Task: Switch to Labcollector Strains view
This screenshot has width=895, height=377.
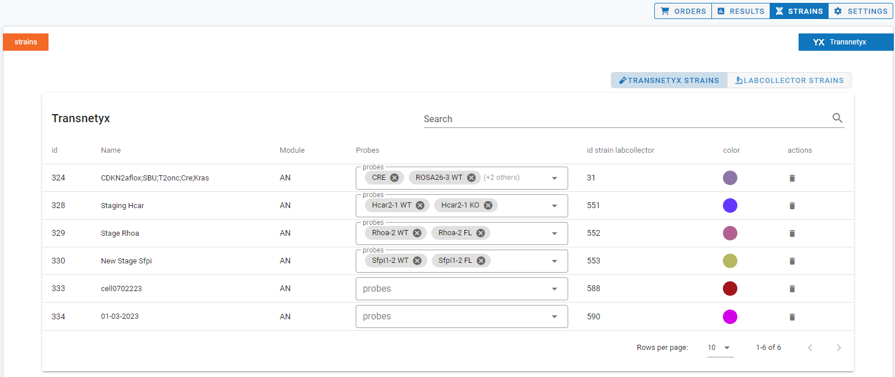Action: click(x=789, y=80)
